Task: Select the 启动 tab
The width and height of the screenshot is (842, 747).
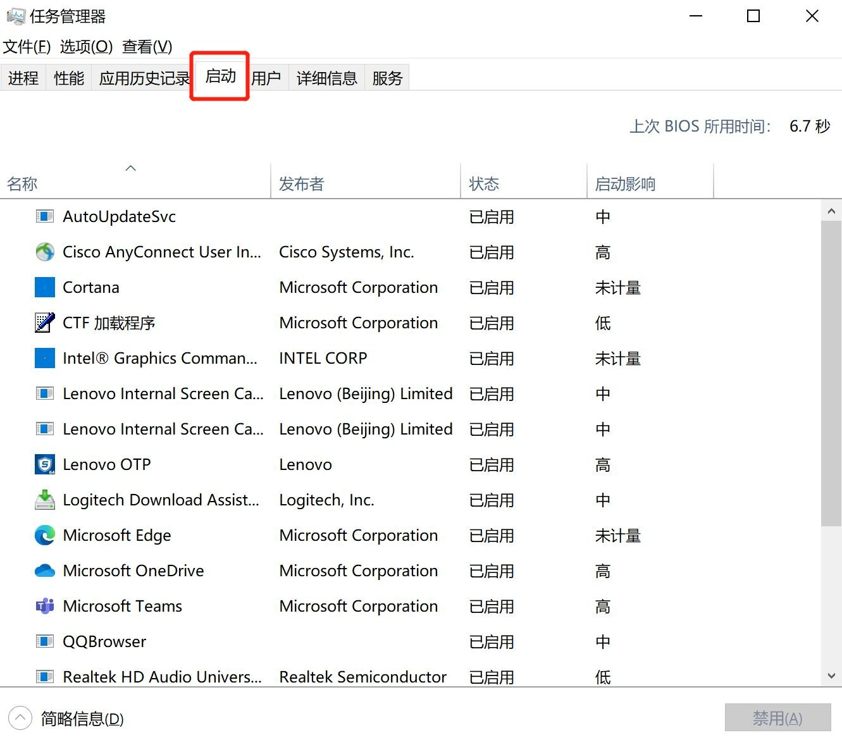Action: click(220, 76)
